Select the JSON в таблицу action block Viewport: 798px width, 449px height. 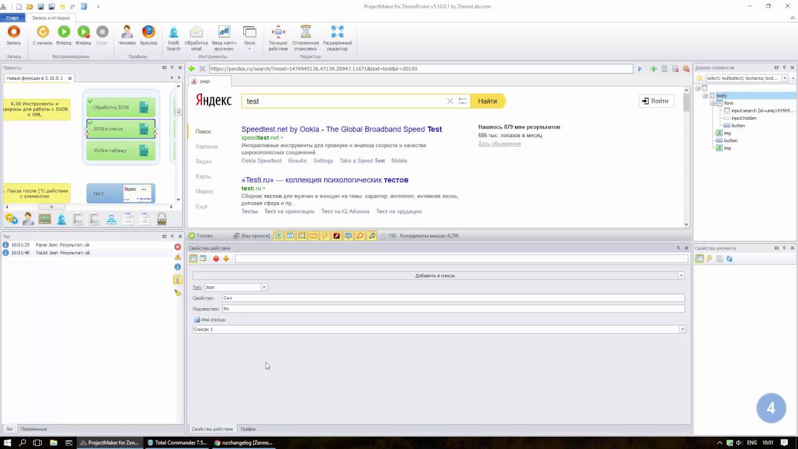(x=121, y=150)
